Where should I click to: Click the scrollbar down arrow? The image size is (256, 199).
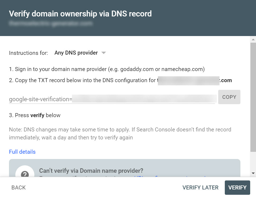point(253,173)
